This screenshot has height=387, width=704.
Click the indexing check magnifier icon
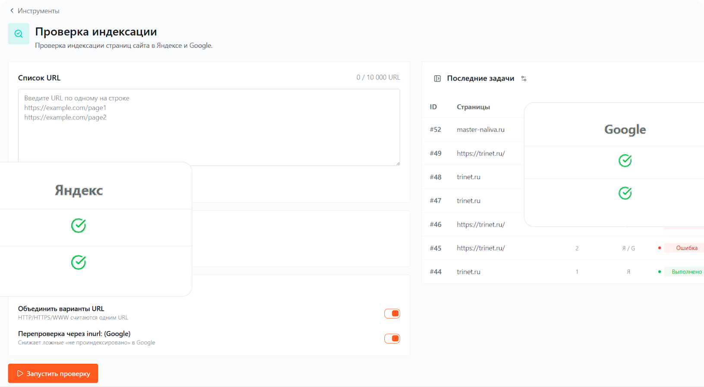(19, 34)
